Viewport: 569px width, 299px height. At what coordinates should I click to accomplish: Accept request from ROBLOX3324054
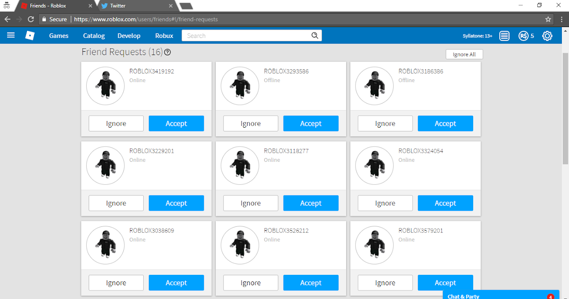[x=445, y=203]
